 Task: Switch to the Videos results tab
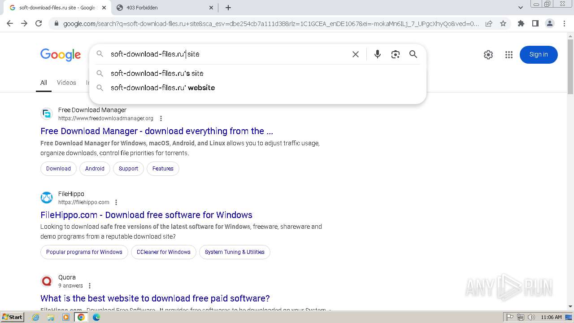pyautogui.click(x=66, y=83)
